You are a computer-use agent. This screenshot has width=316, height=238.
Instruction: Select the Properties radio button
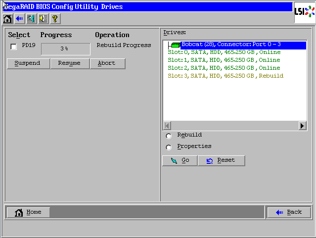[x=169, y=147]
